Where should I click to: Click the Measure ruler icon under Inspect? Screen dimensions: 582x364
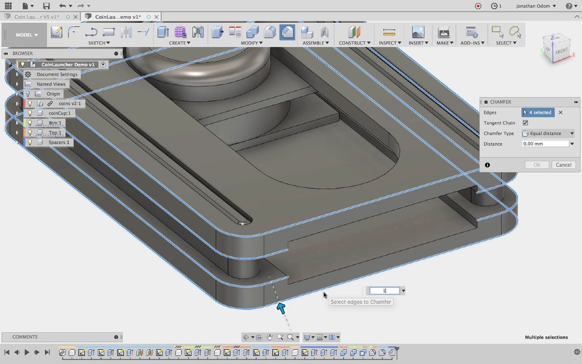pyautogui.click(x=389, y=32)
